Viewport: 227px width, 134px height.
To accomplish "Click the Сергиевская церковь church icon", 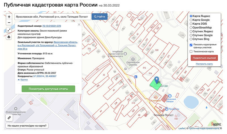I will point(133,59).
